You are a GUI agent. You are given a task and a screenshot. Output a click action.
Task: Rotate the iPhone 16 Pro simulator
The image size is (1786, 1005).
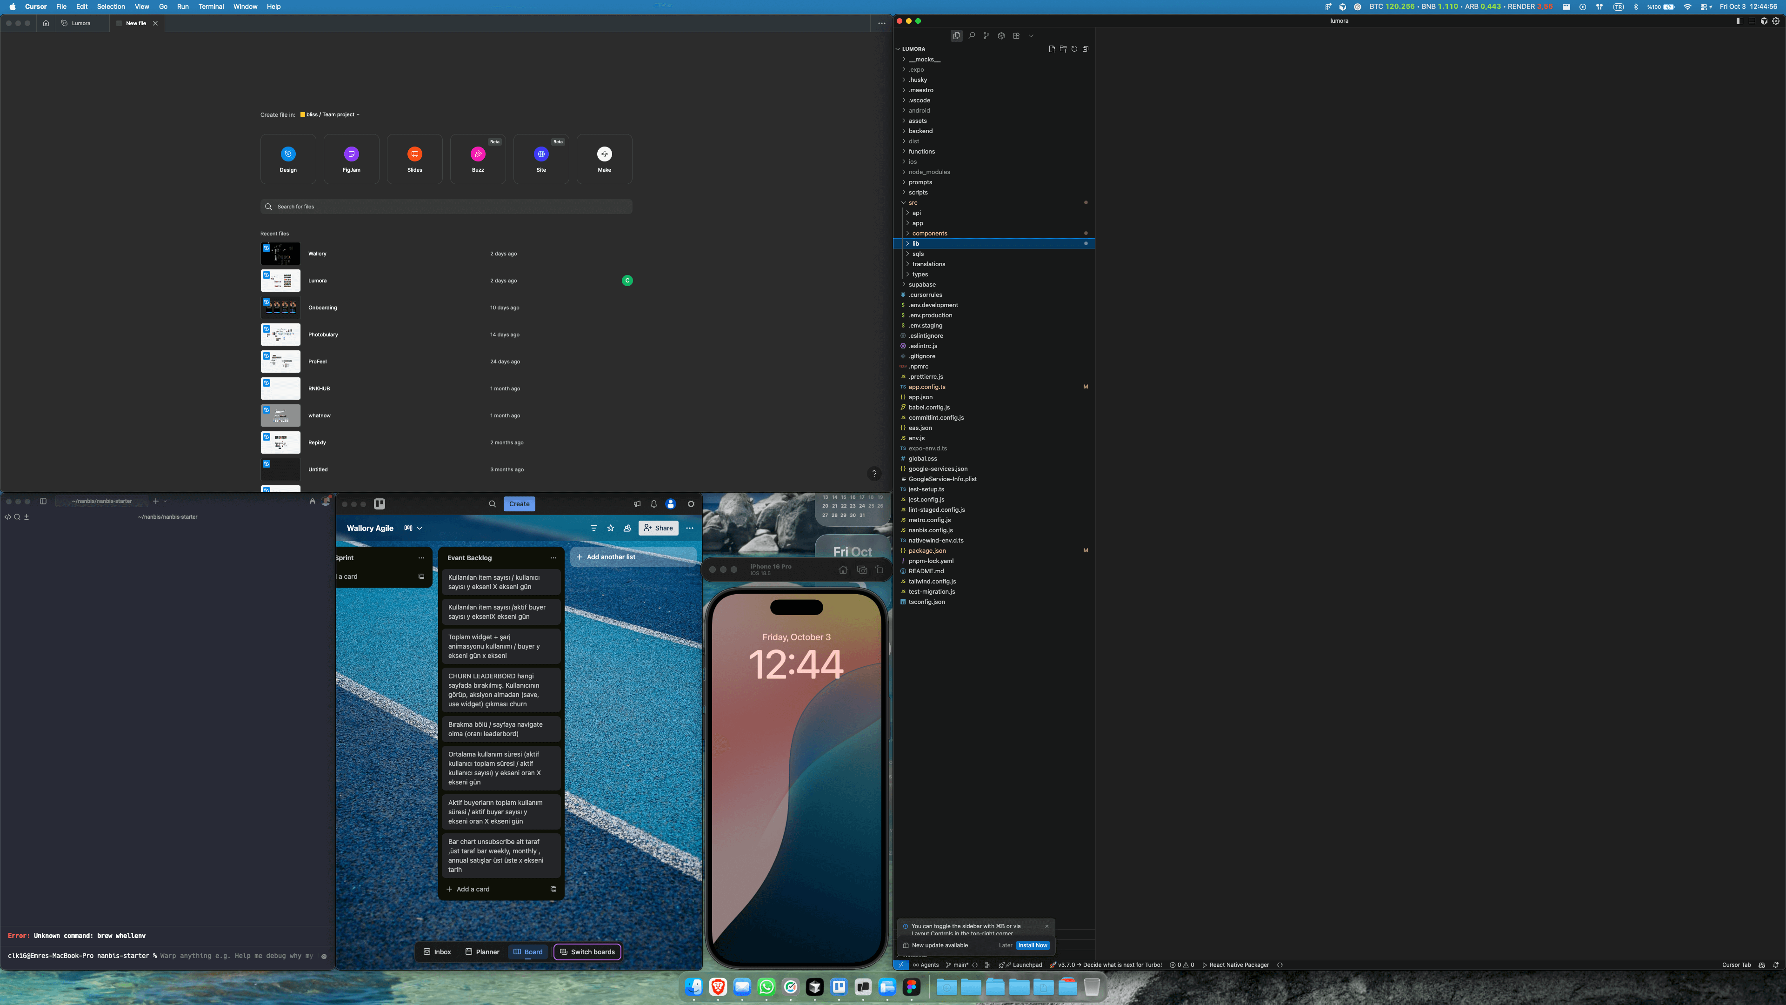point(879,569)
